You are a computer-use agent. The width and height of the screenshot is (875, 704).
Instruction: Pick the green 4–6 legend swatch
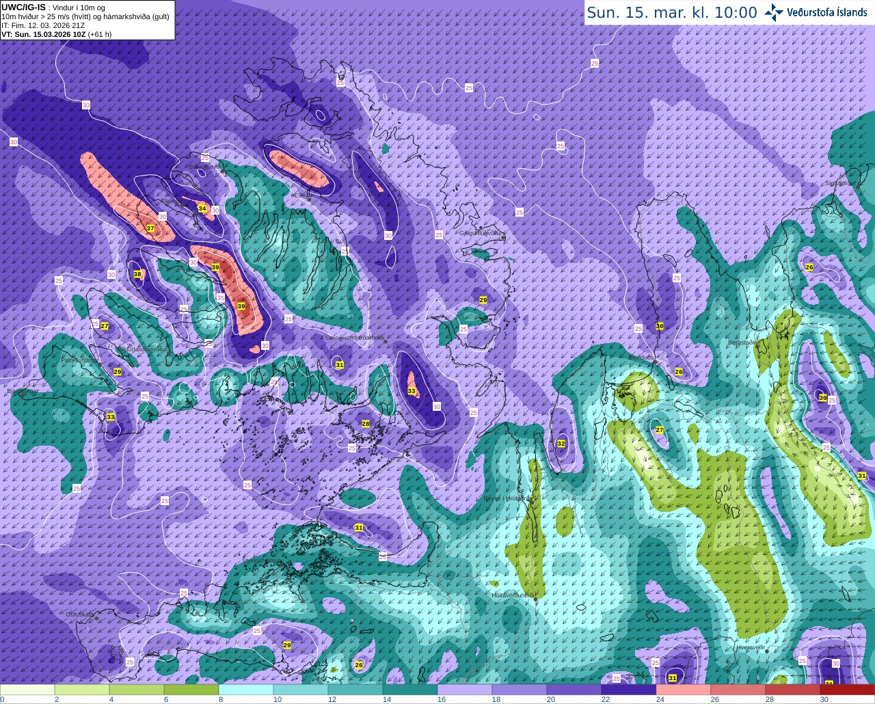(x=137, y=690)
